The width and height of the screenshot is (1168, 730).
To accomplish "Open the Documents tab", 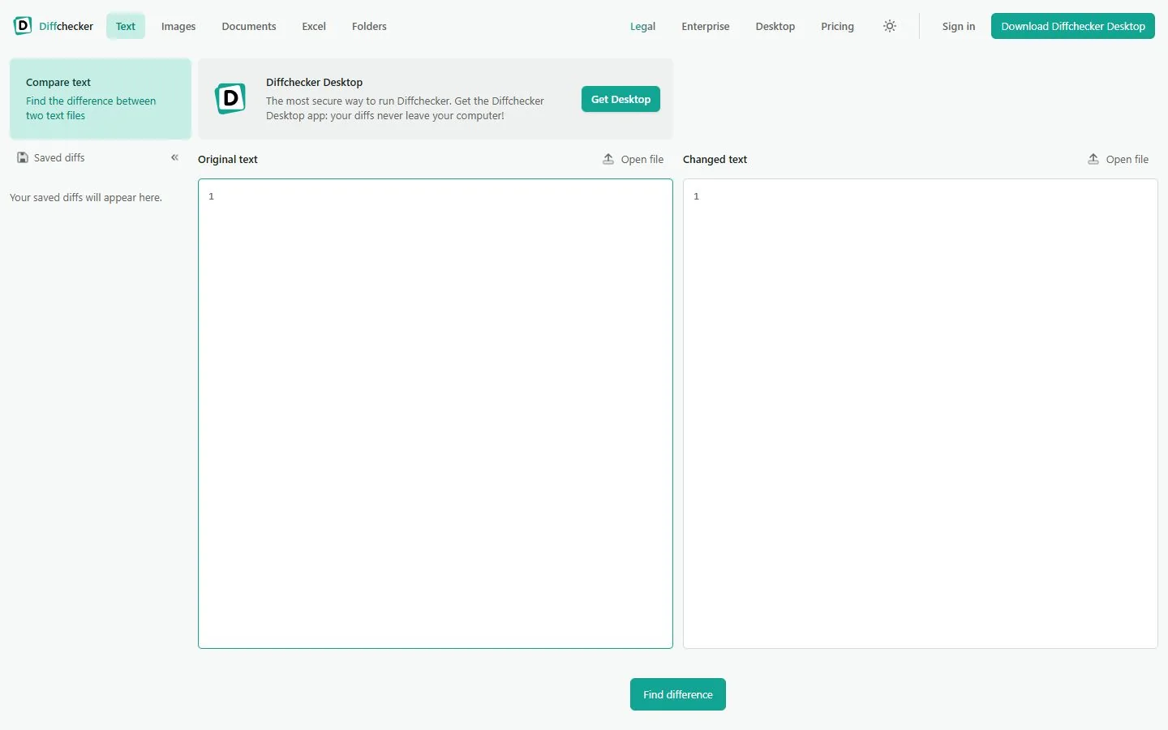I will [x=249, y=26].
